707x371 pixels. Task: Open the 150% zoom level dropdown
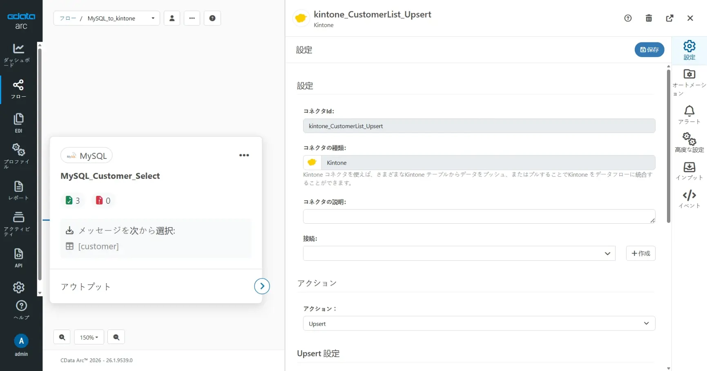click(89, 337)
